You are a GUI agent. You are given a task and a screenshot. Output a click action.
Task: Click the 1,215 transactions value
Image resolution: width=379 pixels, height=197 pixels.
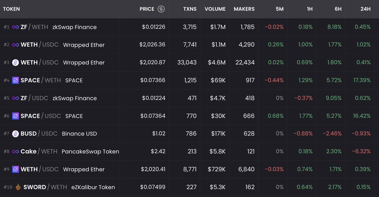190,80
